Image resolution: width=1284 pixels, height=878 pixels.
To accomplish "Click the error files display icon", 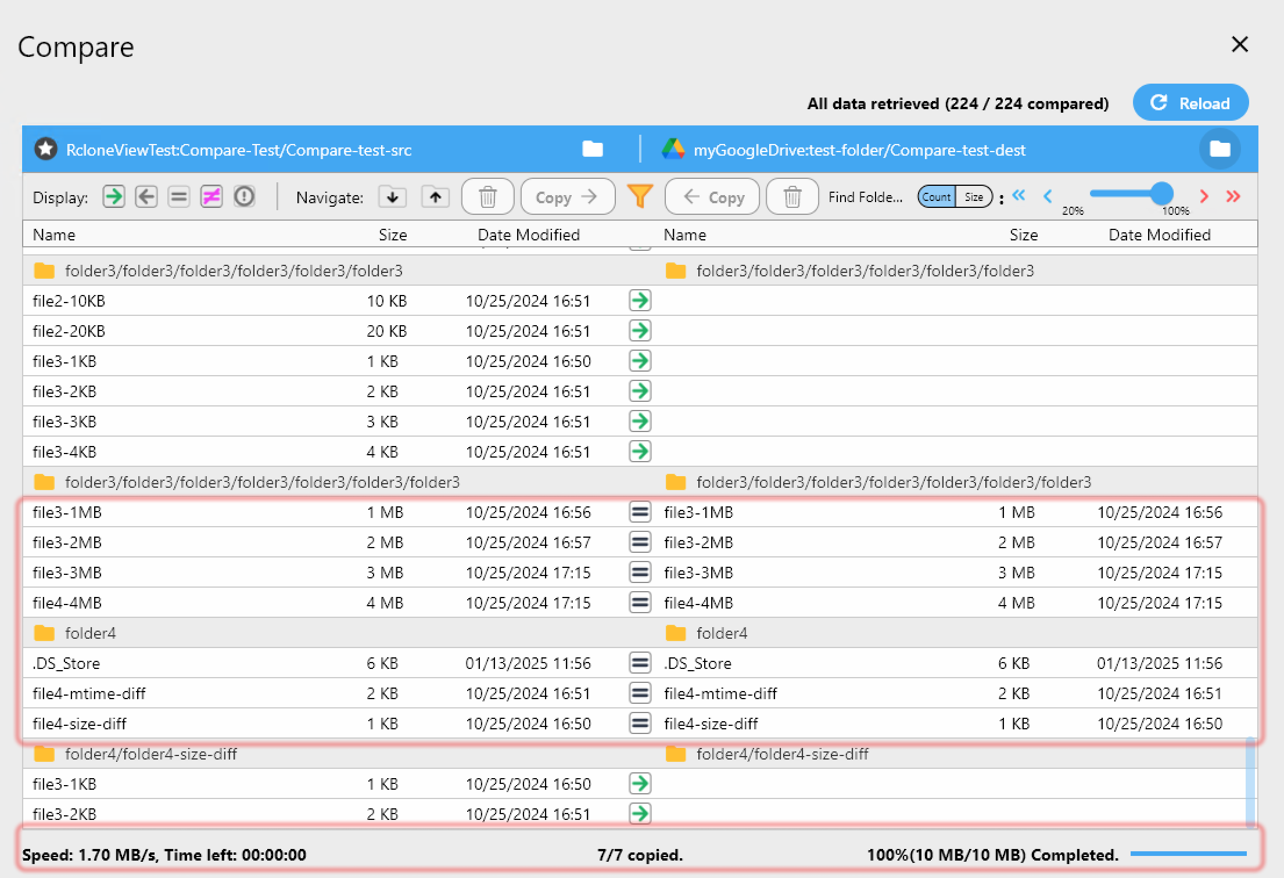I will coord(244,196).
